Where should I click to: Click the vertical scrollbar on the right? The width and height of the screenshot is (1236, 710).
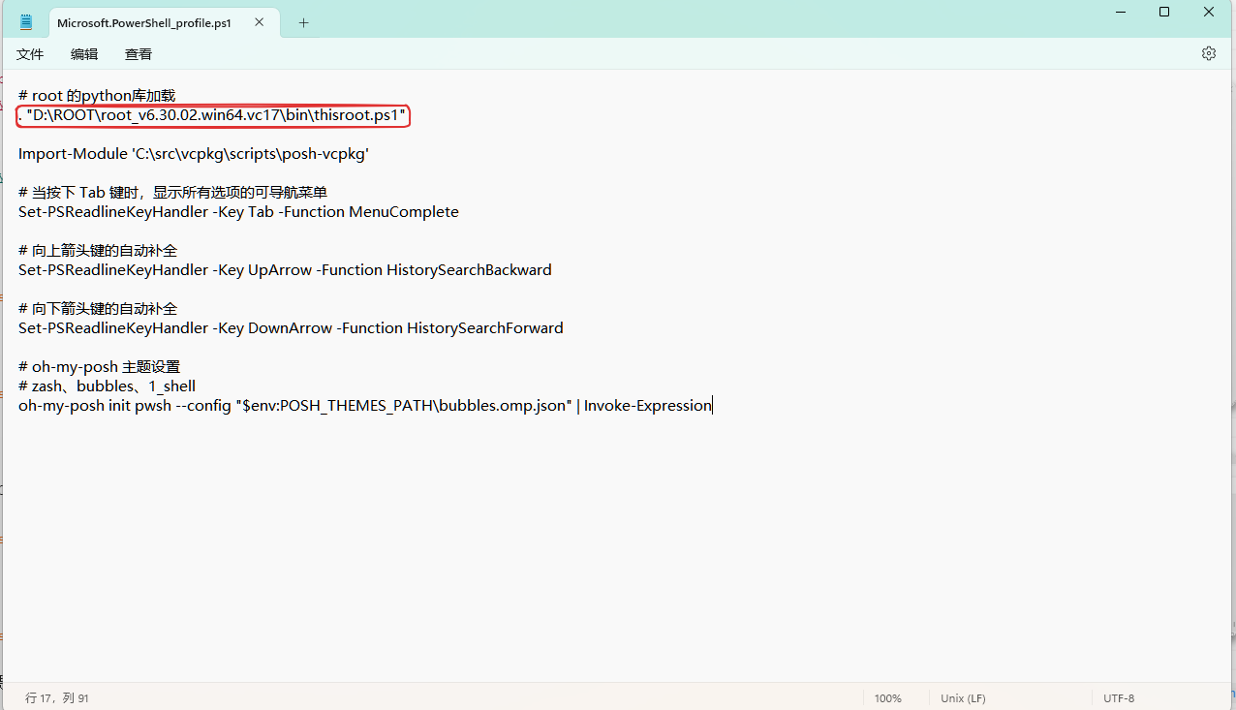1230,387
